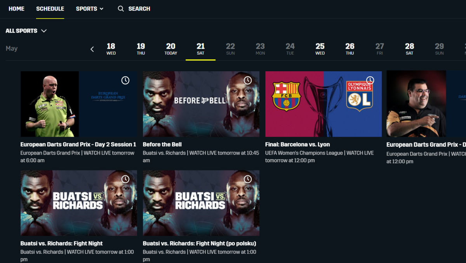466x263 pixels.
Task: Select Monday 23 in the date strip
Action: tap(260, 49)
